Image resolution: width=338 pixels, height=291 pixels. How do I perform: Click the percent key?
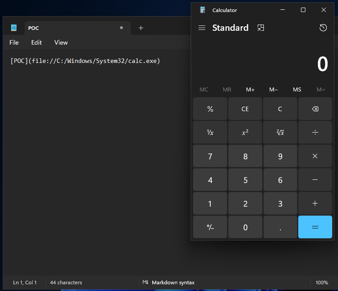tap(210, 109)
